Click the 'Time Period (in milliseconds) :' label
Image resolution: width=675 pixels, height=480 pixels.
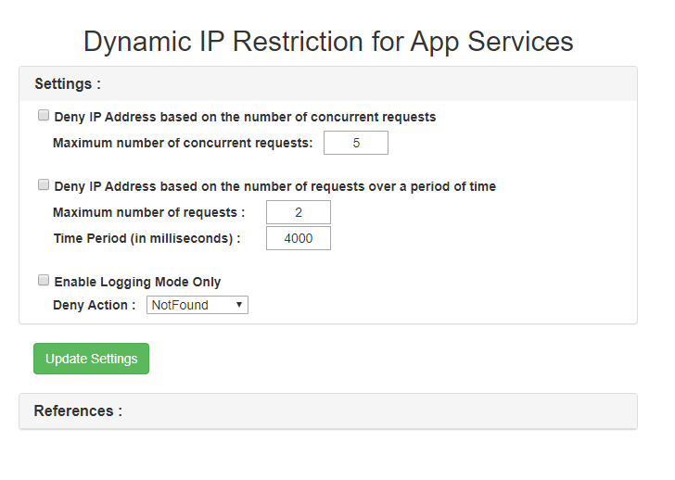point(146,238)
